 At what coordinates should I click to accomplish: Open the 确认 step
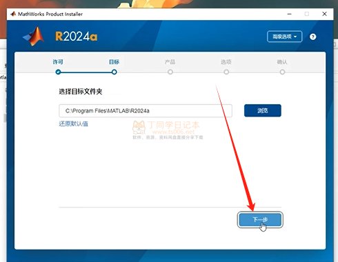(282, 62)
